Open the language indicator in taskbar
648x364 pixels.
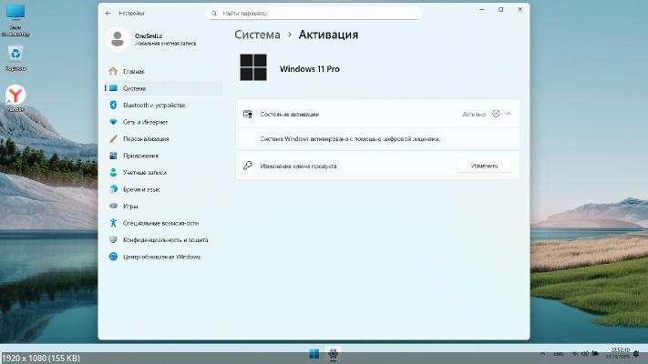coord(559,353)
